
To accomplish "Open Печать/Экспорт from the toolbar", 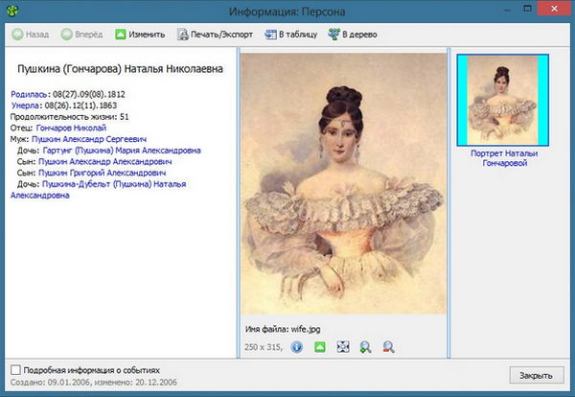I will click(216, 35).
